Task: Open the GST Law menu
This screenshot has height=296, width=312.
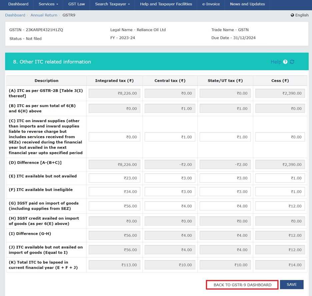Action: [x=76, y=4]
